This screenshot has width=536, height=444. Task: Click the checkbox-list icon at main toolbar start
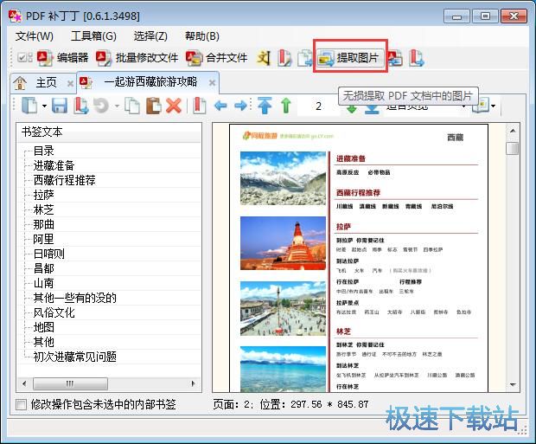tap(25, 57)
